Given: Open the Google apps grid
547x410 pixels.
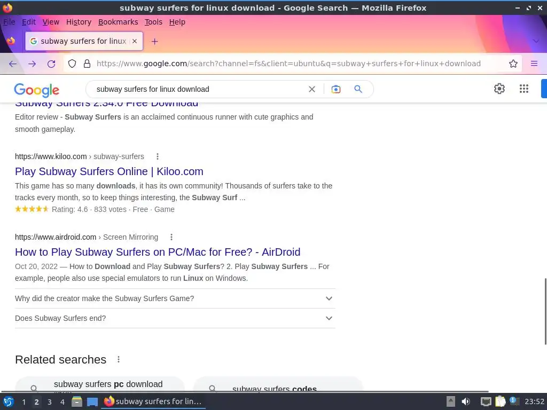Looking at the screenshot, I should click(x=524, y=89).
